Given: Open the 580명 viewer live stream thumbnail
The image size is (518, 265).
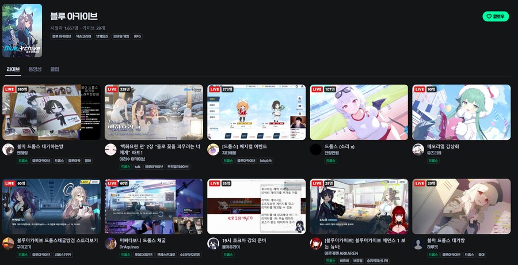Looking at the screenshot, I should 52,112.
